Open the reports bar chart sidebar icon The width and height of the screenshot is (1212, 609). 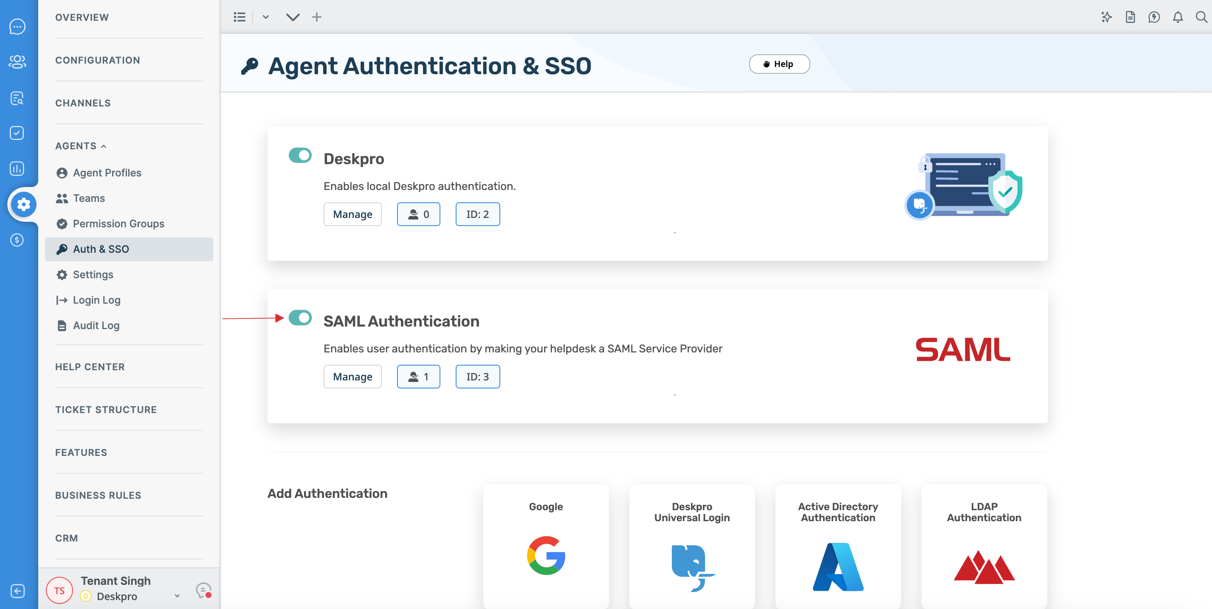[17, 168]
